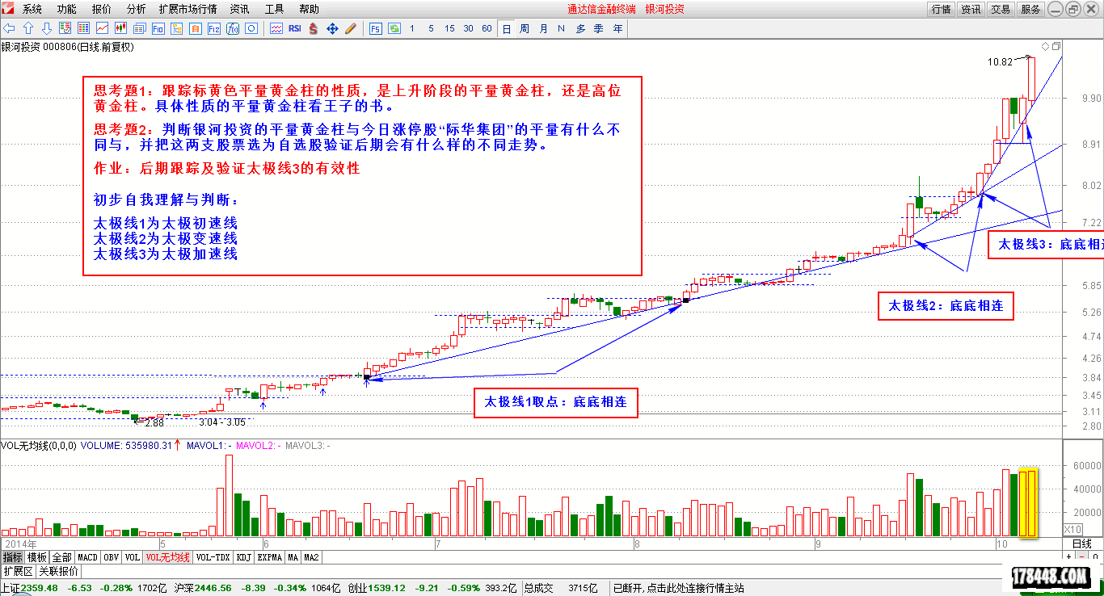Screen dimensions: 1104x596
Task: Open the 扩展区 tab
Action: point(18,571)
